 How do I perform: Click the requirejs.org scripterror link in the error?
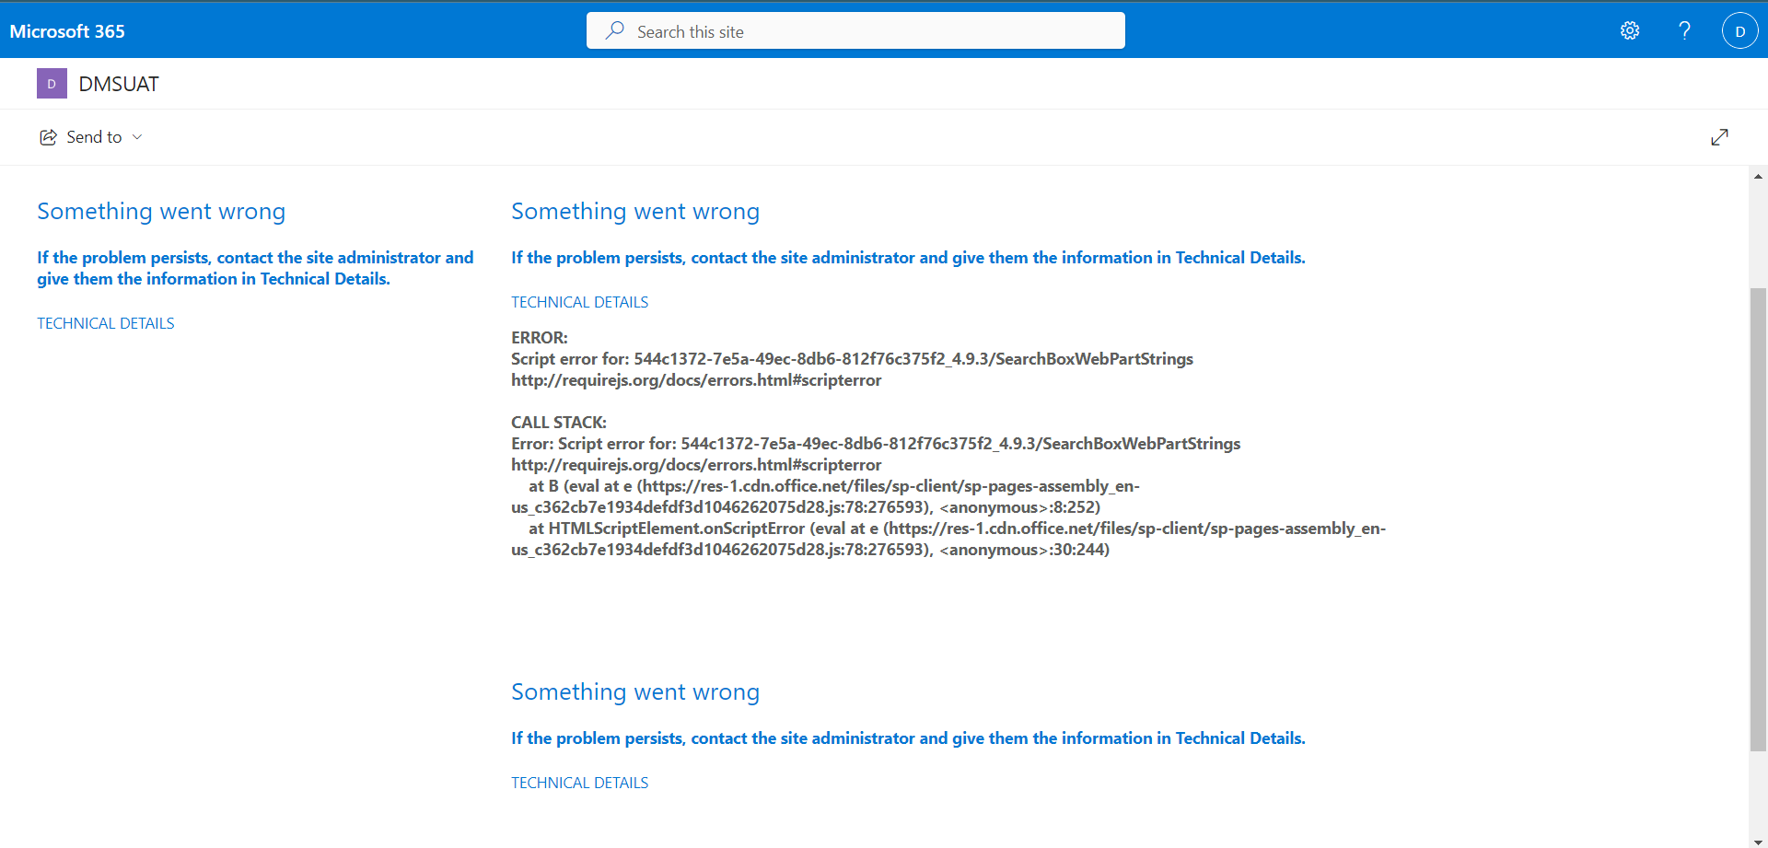tap(696, 379)
